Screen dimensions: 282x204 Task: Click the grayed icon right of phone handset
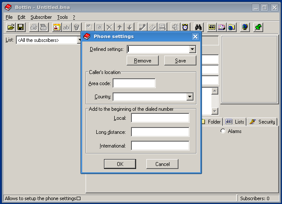click(152, 27)
